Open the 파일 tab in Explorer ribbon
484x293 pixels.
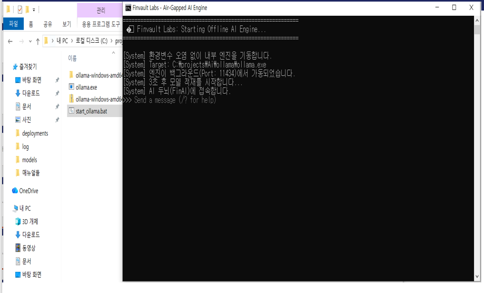13,24
